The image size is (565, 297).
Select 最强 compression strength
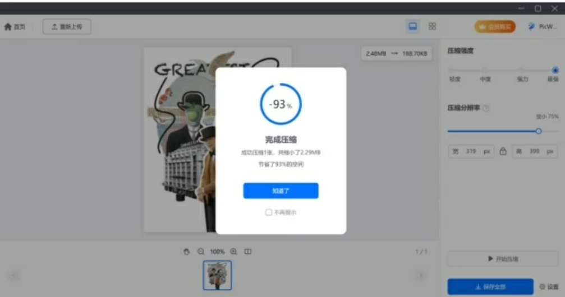[555, 70]
